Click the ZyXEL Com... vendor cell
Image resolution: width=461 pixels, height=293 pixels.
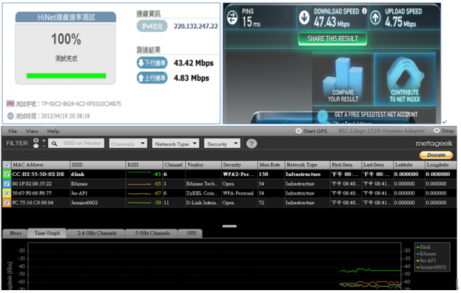coord(202,193)
